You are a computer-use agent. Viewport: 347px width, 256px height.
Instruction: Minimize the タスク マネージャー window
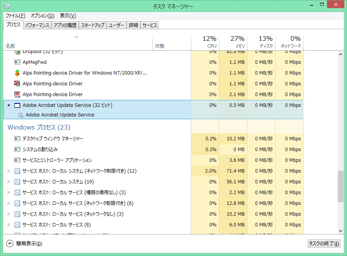pyautogui.click(x=312, y=5)
